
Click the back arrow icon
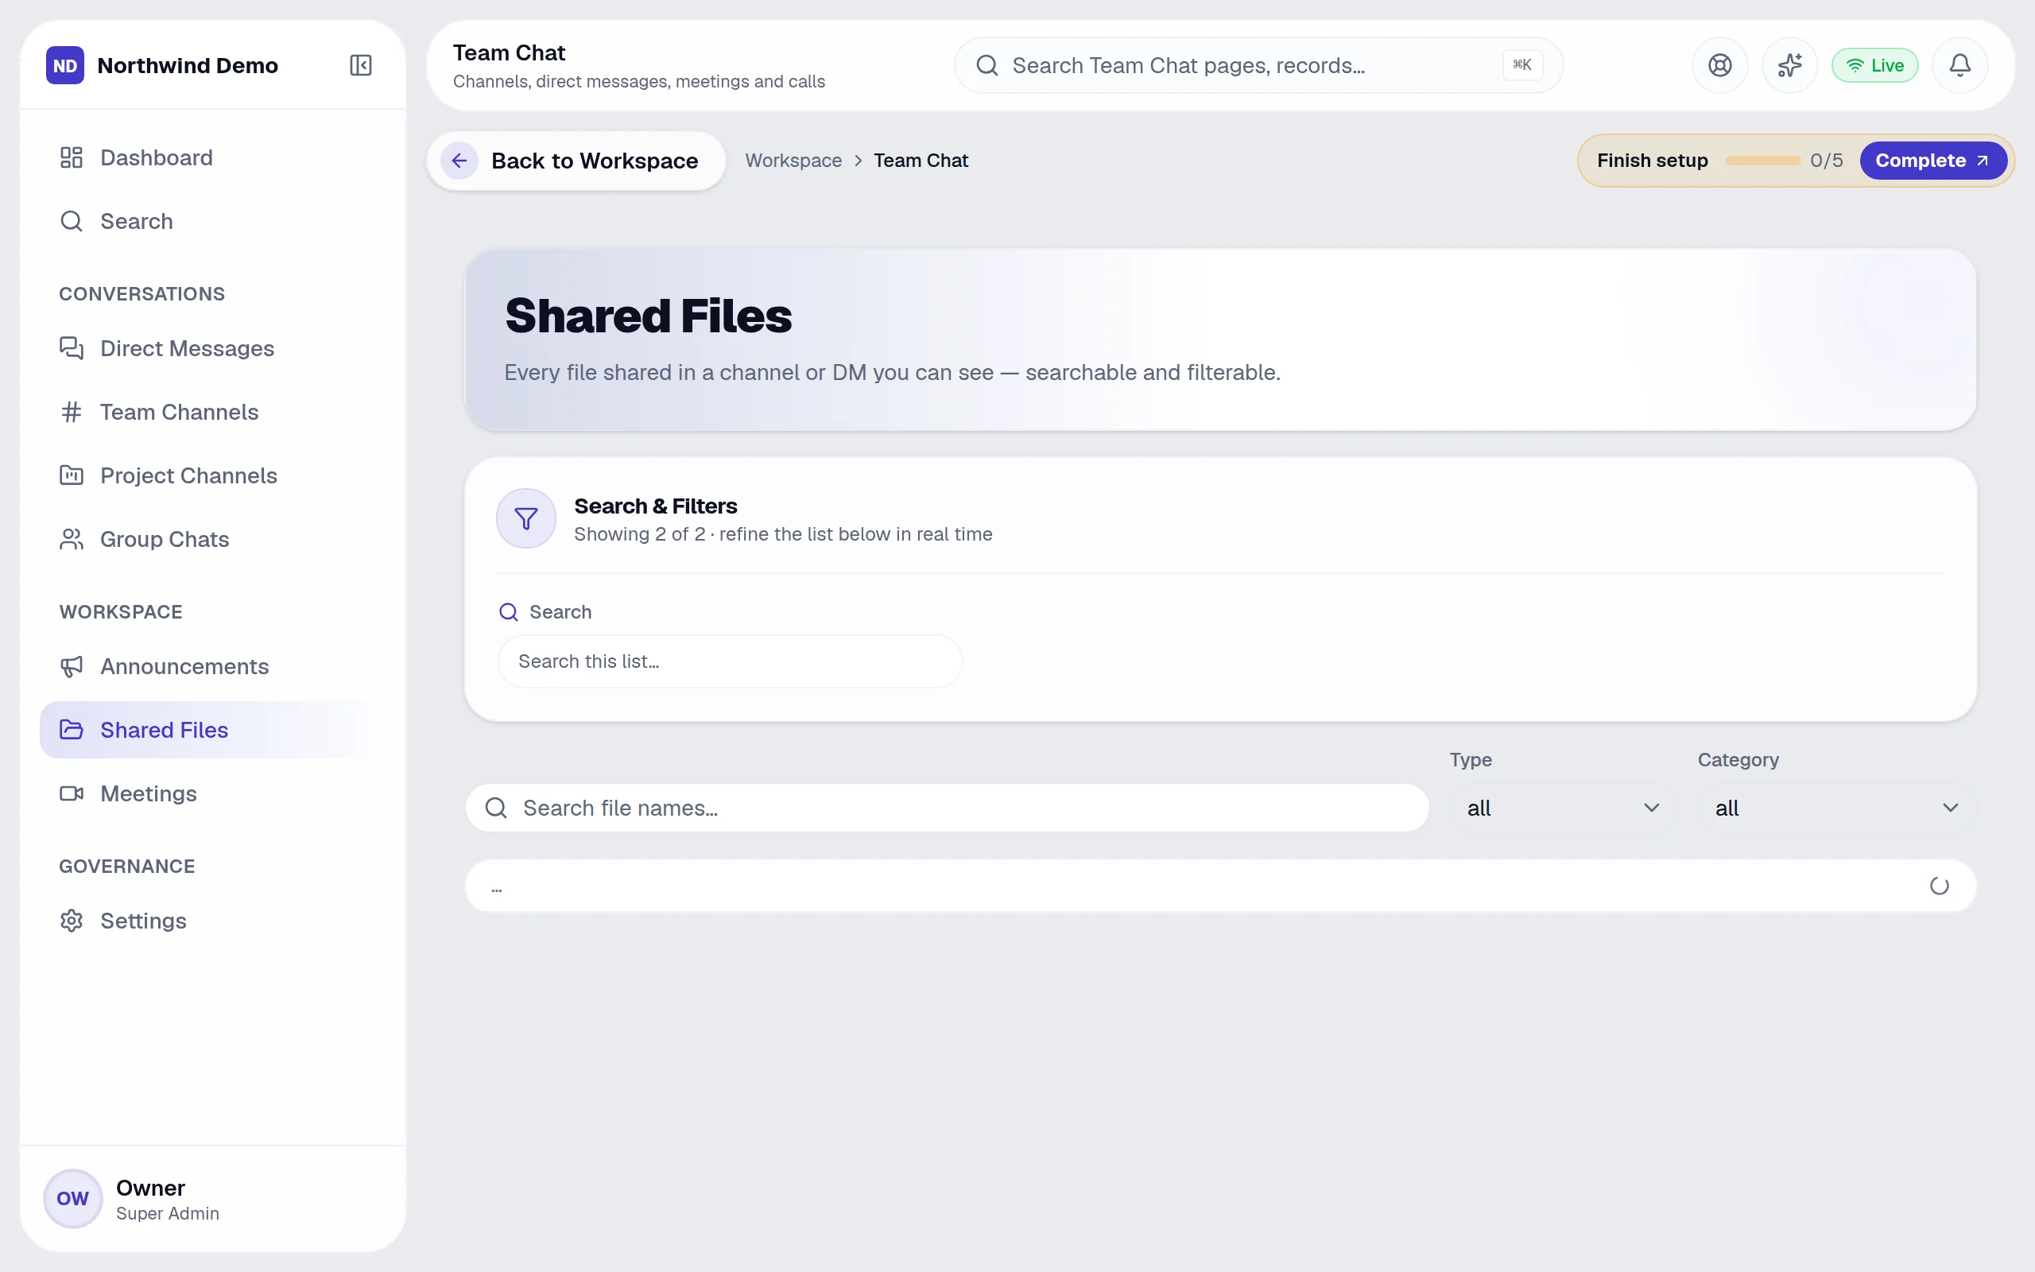click(459, 161)
